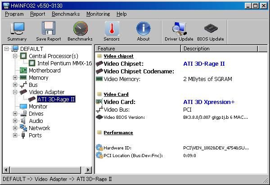The image size is (270, 185).
Task: Click the 0:09:0 PCI location value
Action: (x=189, y=156)
